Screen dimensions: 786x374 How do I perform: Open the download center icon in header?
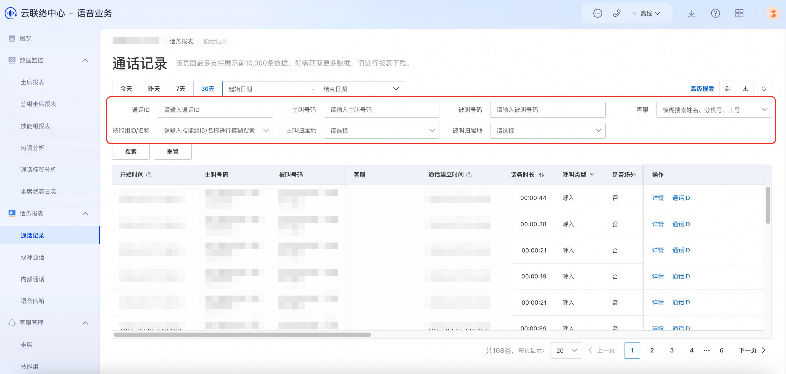tap(692, 14)
